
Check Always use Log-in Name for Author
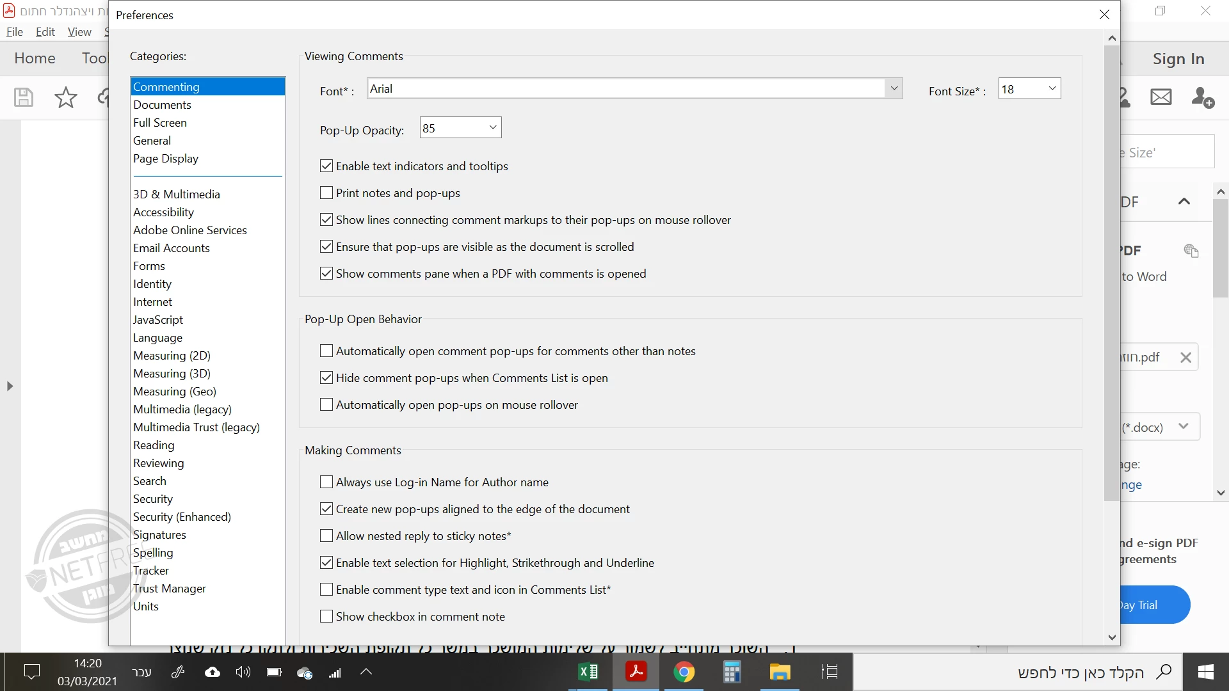coord(326,482)
